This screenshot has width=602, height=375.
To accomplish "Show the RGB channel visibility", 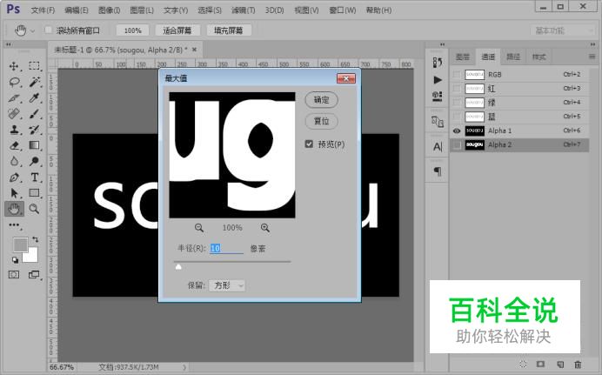I will (457, 75).
